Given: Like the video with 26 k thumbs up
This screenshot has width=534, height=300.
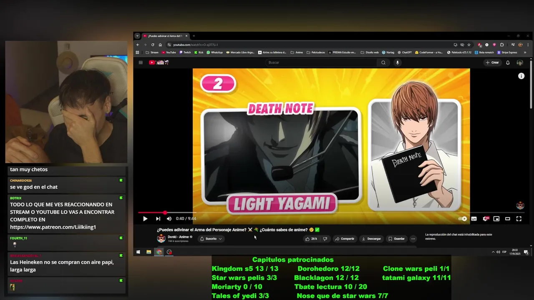Looking at the screenshot, I should (x=311, y=239).
